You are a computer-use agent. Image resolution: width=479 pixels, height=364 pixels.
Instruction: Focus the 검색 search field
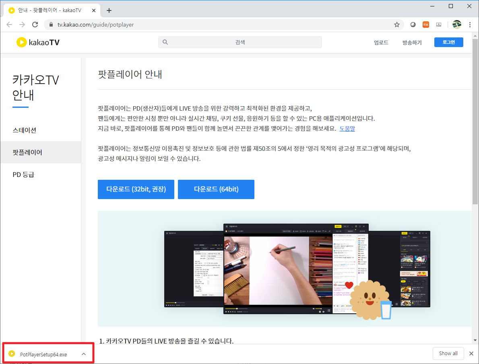pyautogui.click(x=240, y=42)
